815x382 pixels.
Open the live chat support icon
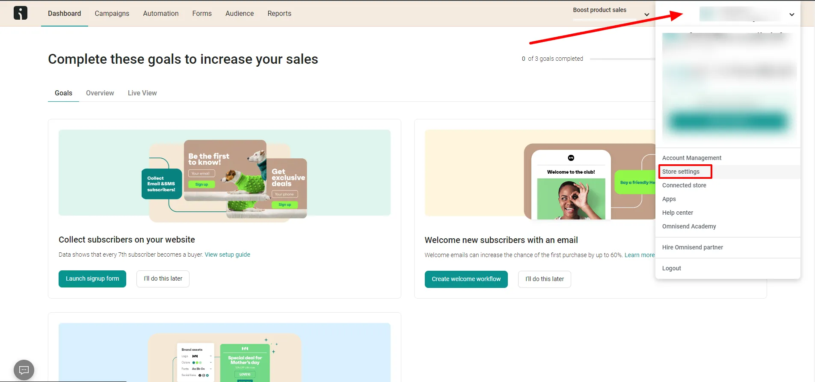tap(24, 370)
